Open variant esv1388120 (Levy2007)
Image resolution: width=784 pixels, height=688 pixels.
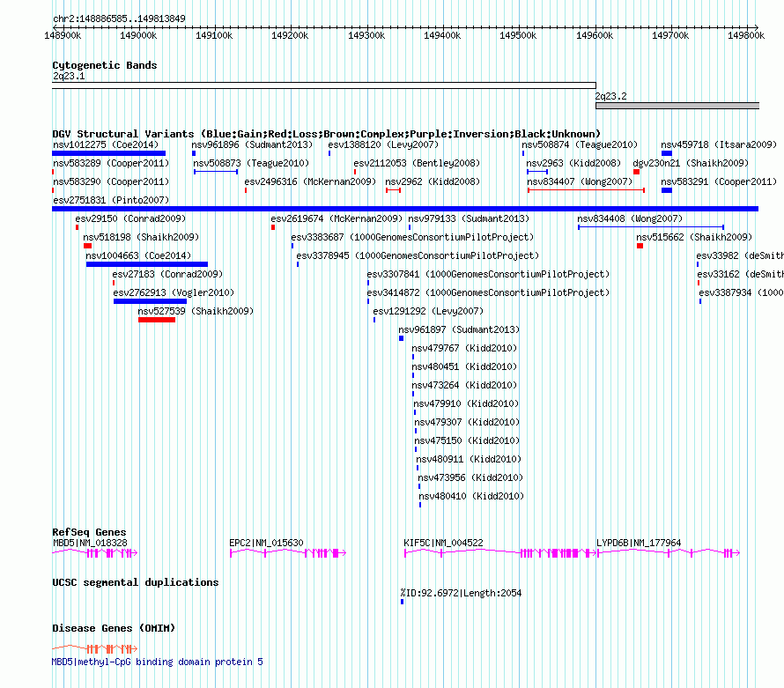click(x=383, y=144)
